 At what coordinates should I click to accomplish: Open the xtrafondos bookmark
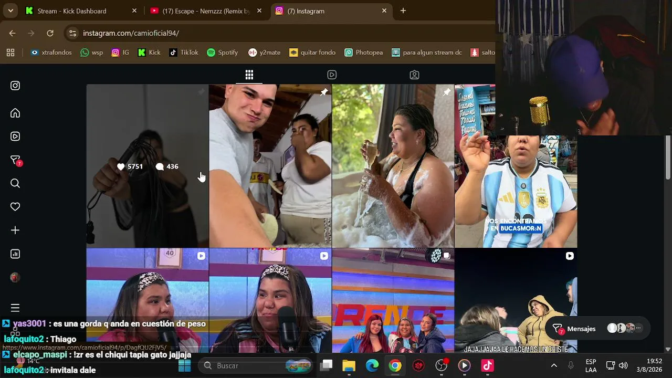click(x=51, y=52)
